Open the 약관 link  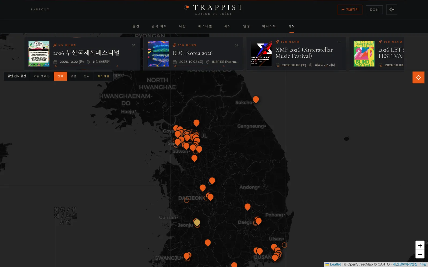click(x=423, y=264)
